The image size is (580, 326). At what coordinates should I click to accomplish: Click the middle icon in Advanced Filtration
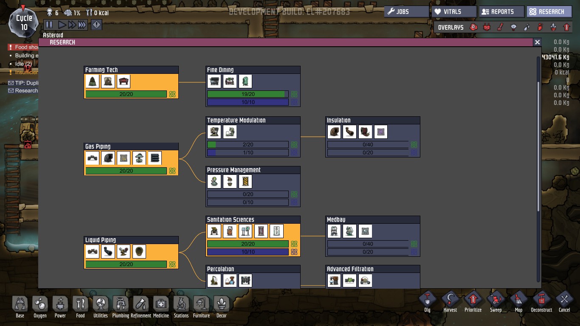click(349, 281)
